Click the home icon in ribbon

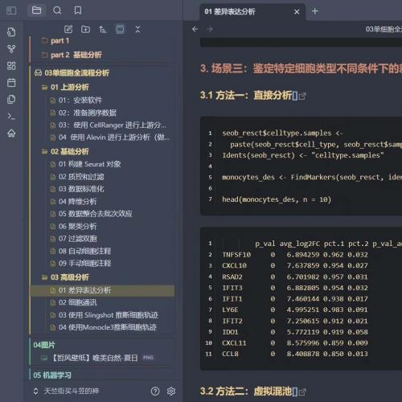[x=11, y=133]
